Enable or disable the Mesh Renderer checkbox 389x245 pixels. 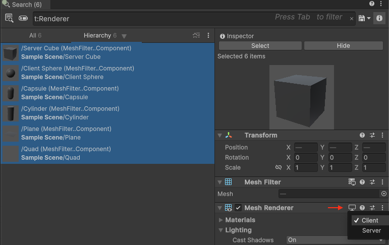238,208
